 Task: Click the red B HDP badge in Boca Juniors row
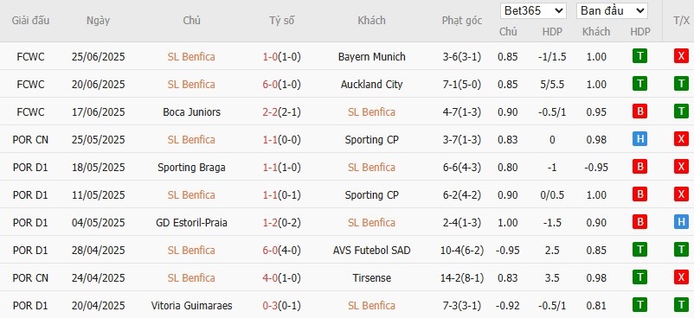[639, 111]
